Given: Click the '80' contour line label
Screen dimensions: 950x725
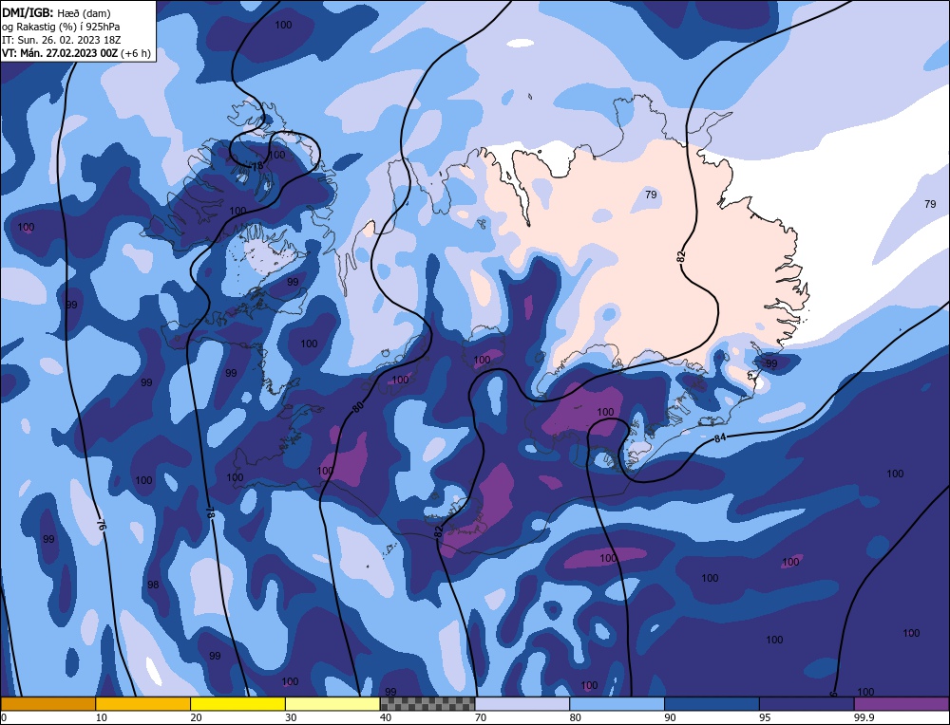Looking at the screenshot, I should tap(357, 407).
